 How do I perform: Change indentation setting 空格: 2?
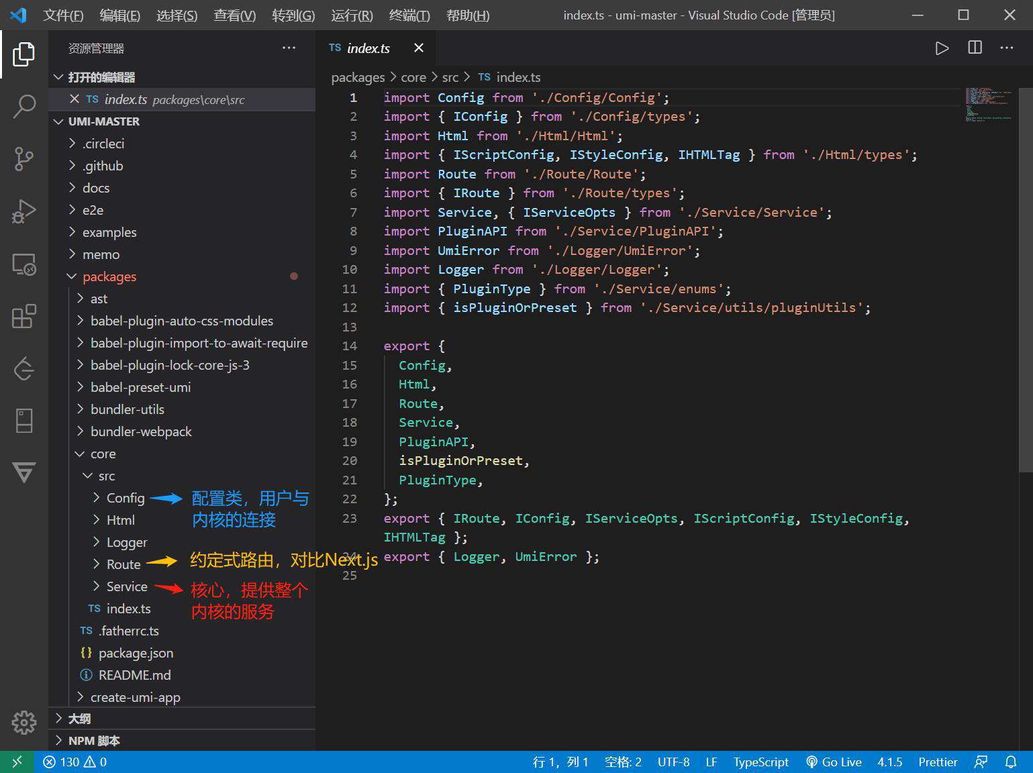pos(623,762)
